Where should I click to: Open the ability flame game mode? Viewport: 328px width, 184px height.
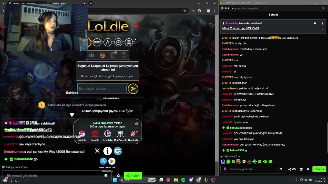[x=108, y=42]
